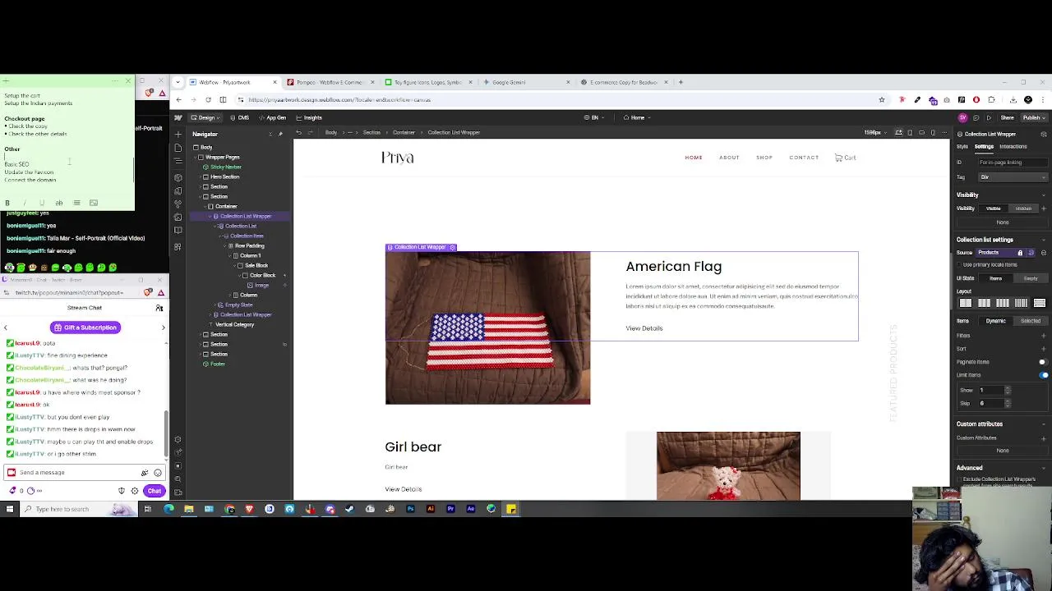Toggle Limit items switch
Image resolution: width=1052 pixels, height=591 pixels.
pyautogui.click(x=1043, y=375)
